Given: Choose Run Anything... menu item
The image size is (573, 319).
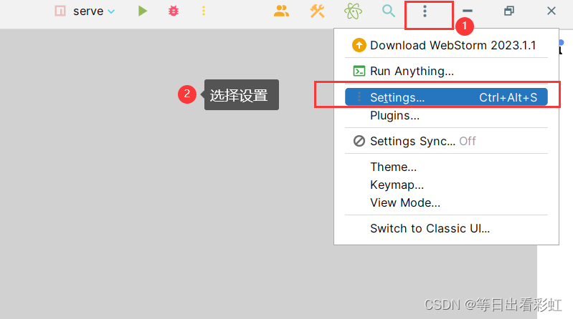Looking at the screenshot, I should tap(446, 71).
